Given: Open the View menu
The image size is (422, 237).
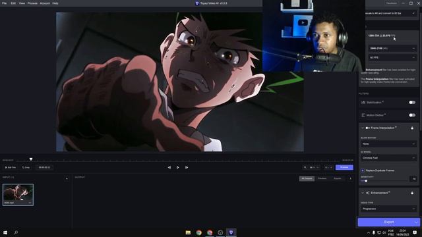Looking at the screenshot, I should 22,3.
